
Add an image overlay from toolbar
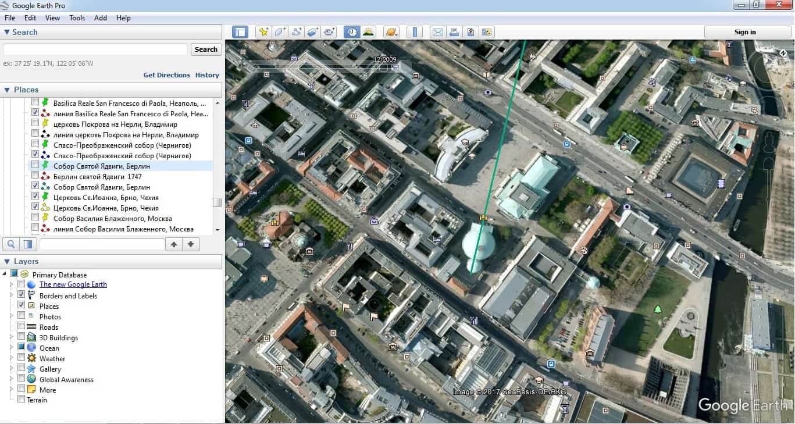[x=313, y=32]
